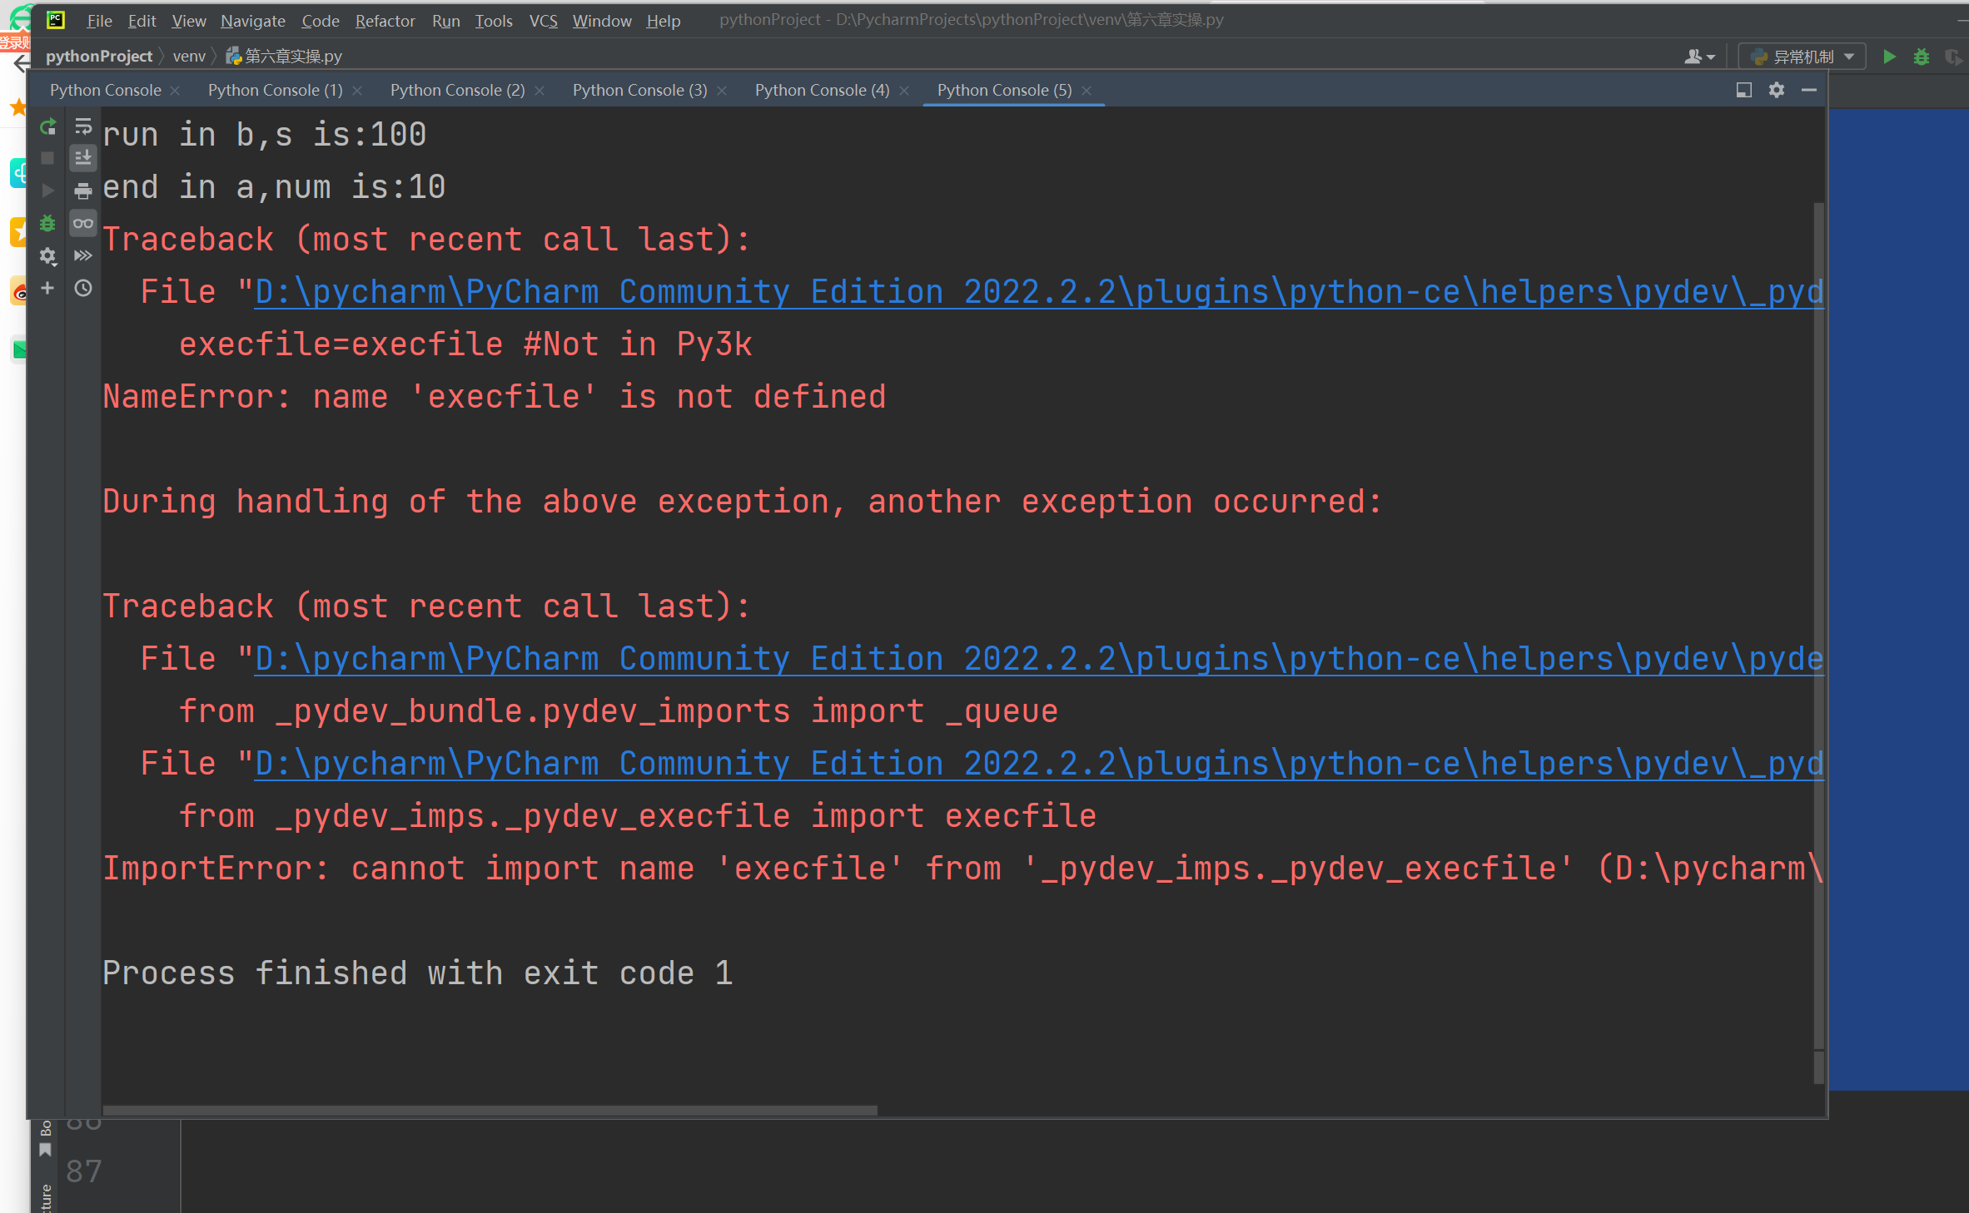Image resolution: width=1969 pixels, height=1213 pixels.
Task: Click the tool window view mode square icon
Action: click(1744, 90)
